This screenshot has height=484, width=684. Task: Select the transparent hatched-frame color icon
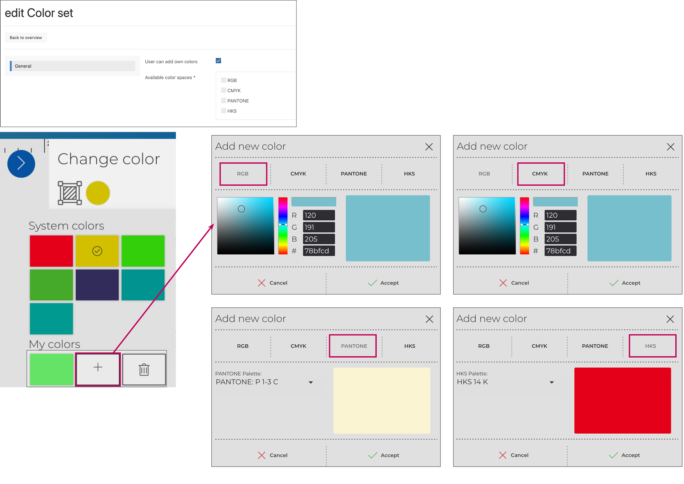click(70, 193)
